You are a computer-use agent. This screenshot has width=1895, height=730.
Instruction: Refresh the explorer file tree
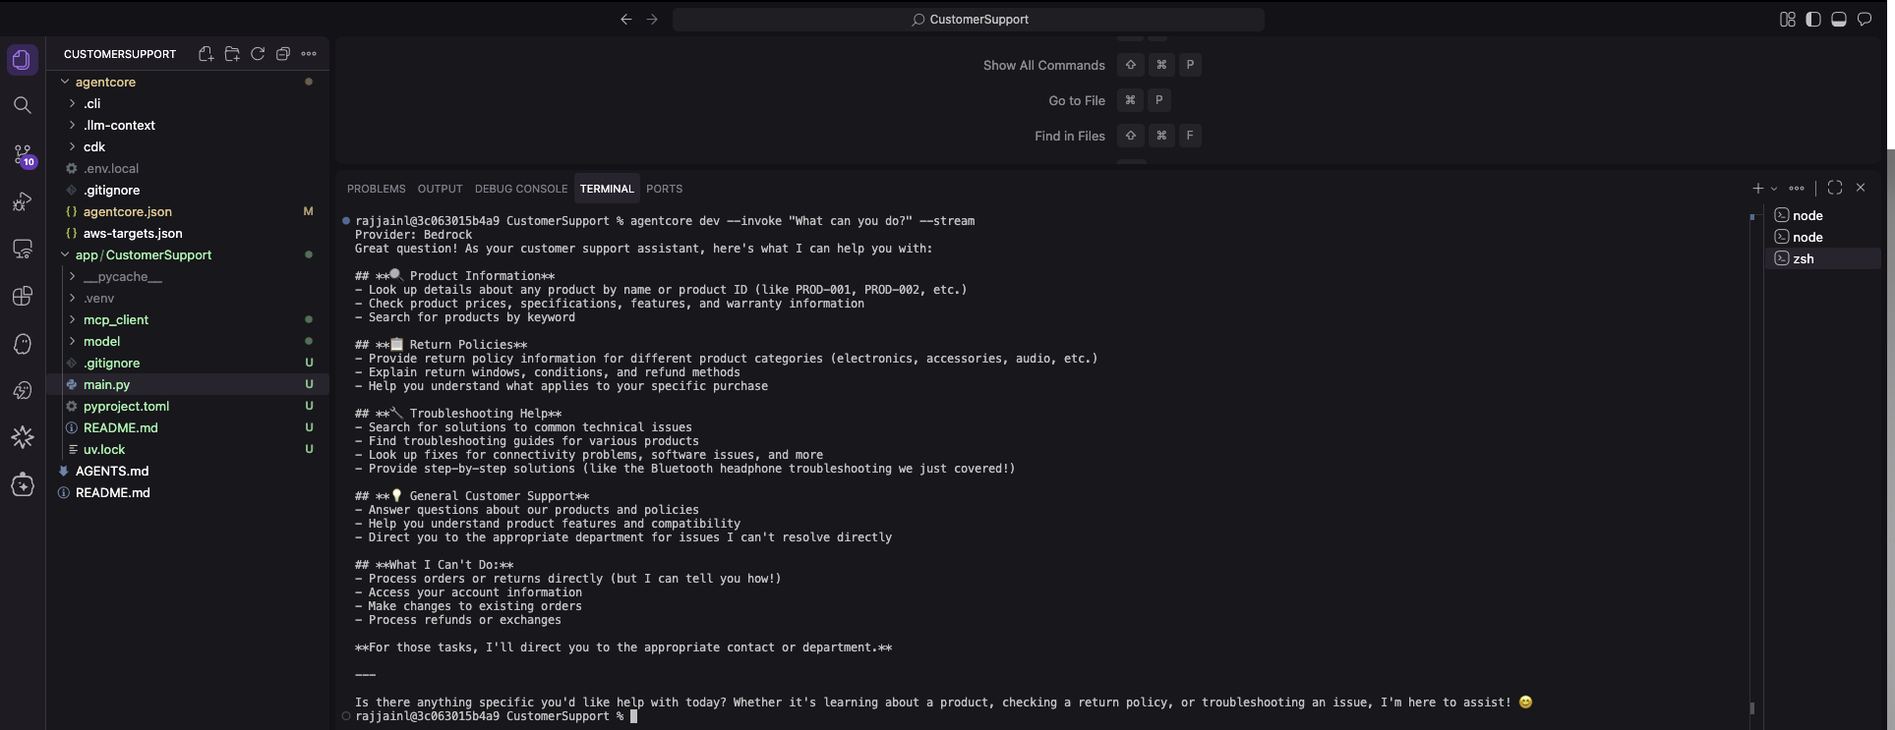coord(258,54)
